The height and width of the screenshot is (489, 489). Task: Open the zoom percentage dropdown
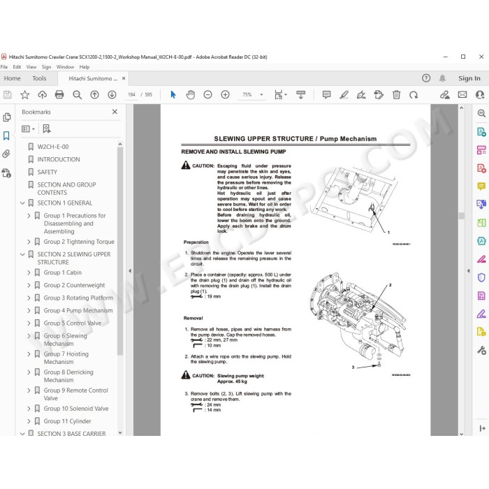[261, 94]
